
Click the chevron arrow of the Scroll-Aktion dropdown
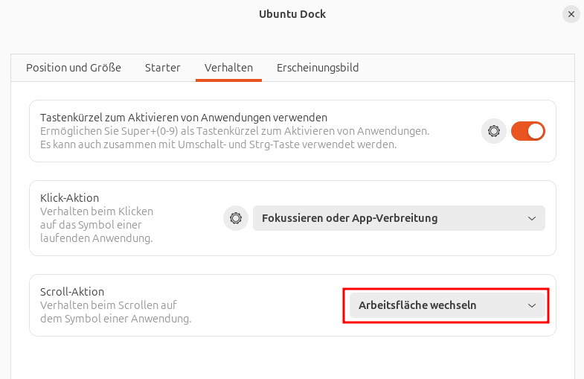point(532,305)
